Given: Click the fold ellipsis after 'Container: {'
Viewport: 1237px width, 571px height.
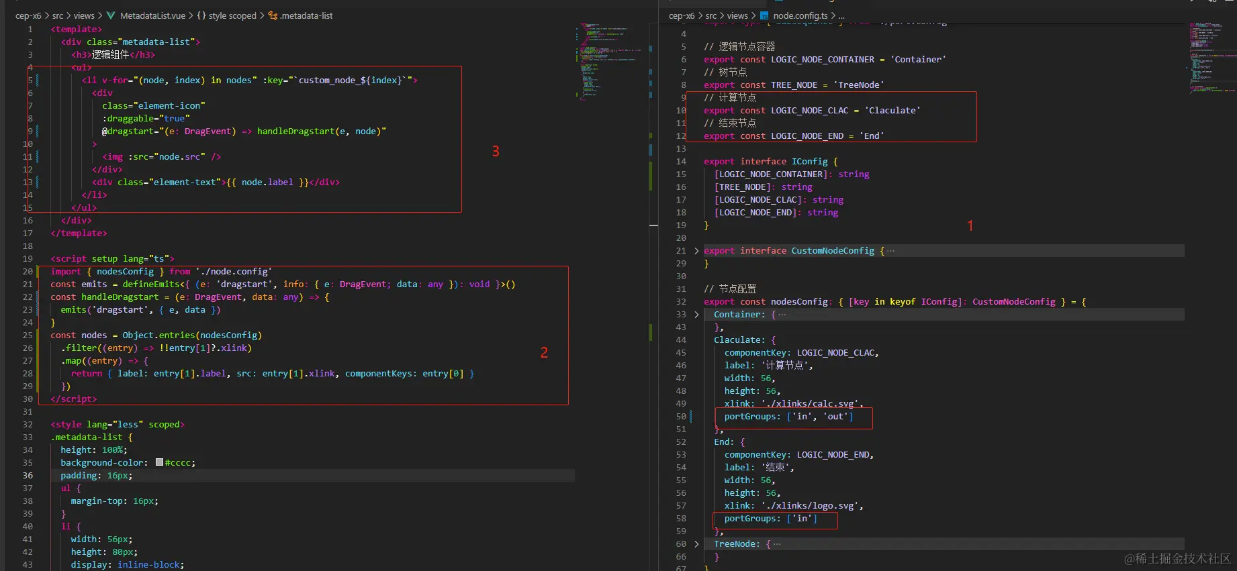Looking at the screenshot, I should tap(782, 315).
